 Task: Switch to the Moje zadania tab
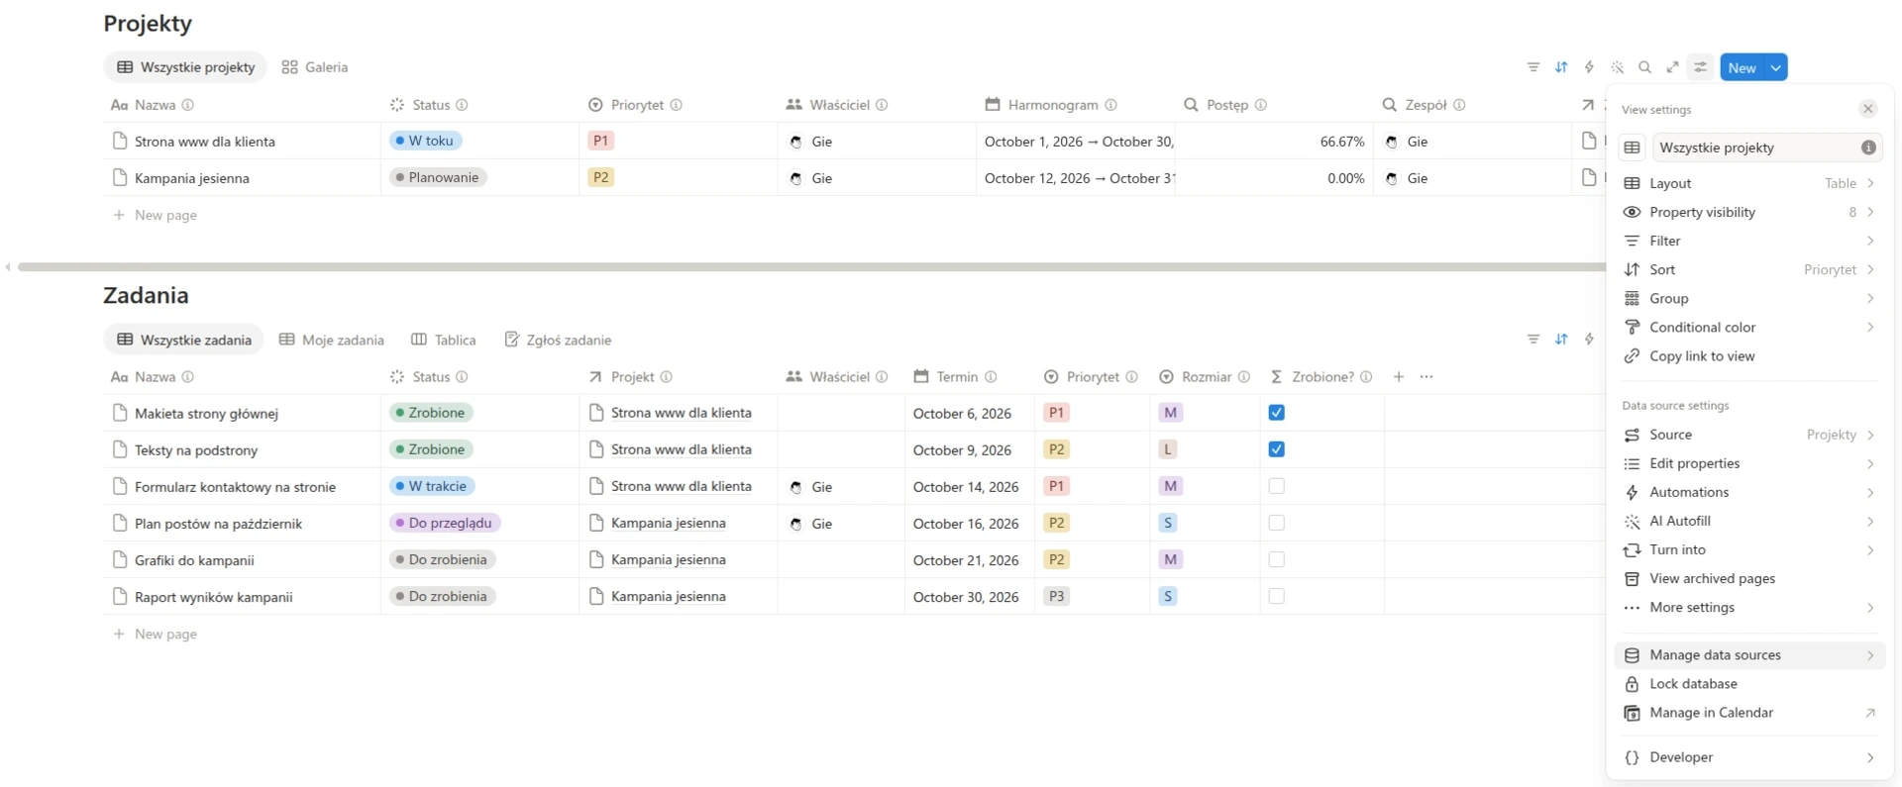pyautogui.click(x=332, y=340)
